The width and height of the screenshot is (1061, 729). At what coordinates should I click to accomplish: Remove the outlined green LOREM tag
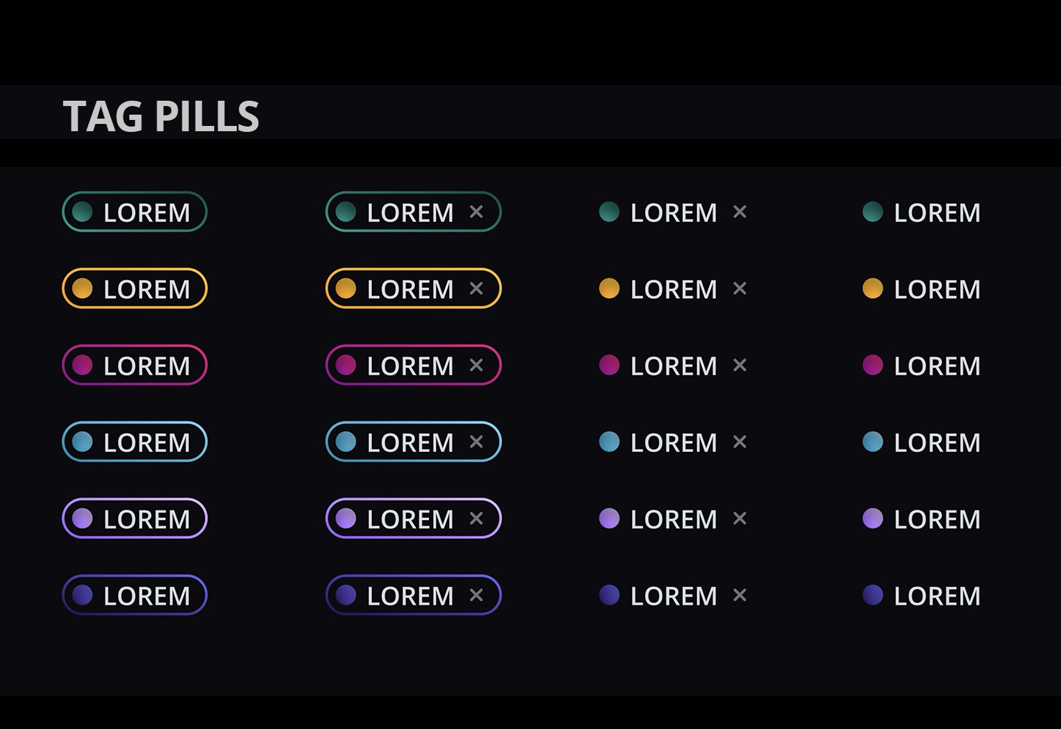click(476, 212)
